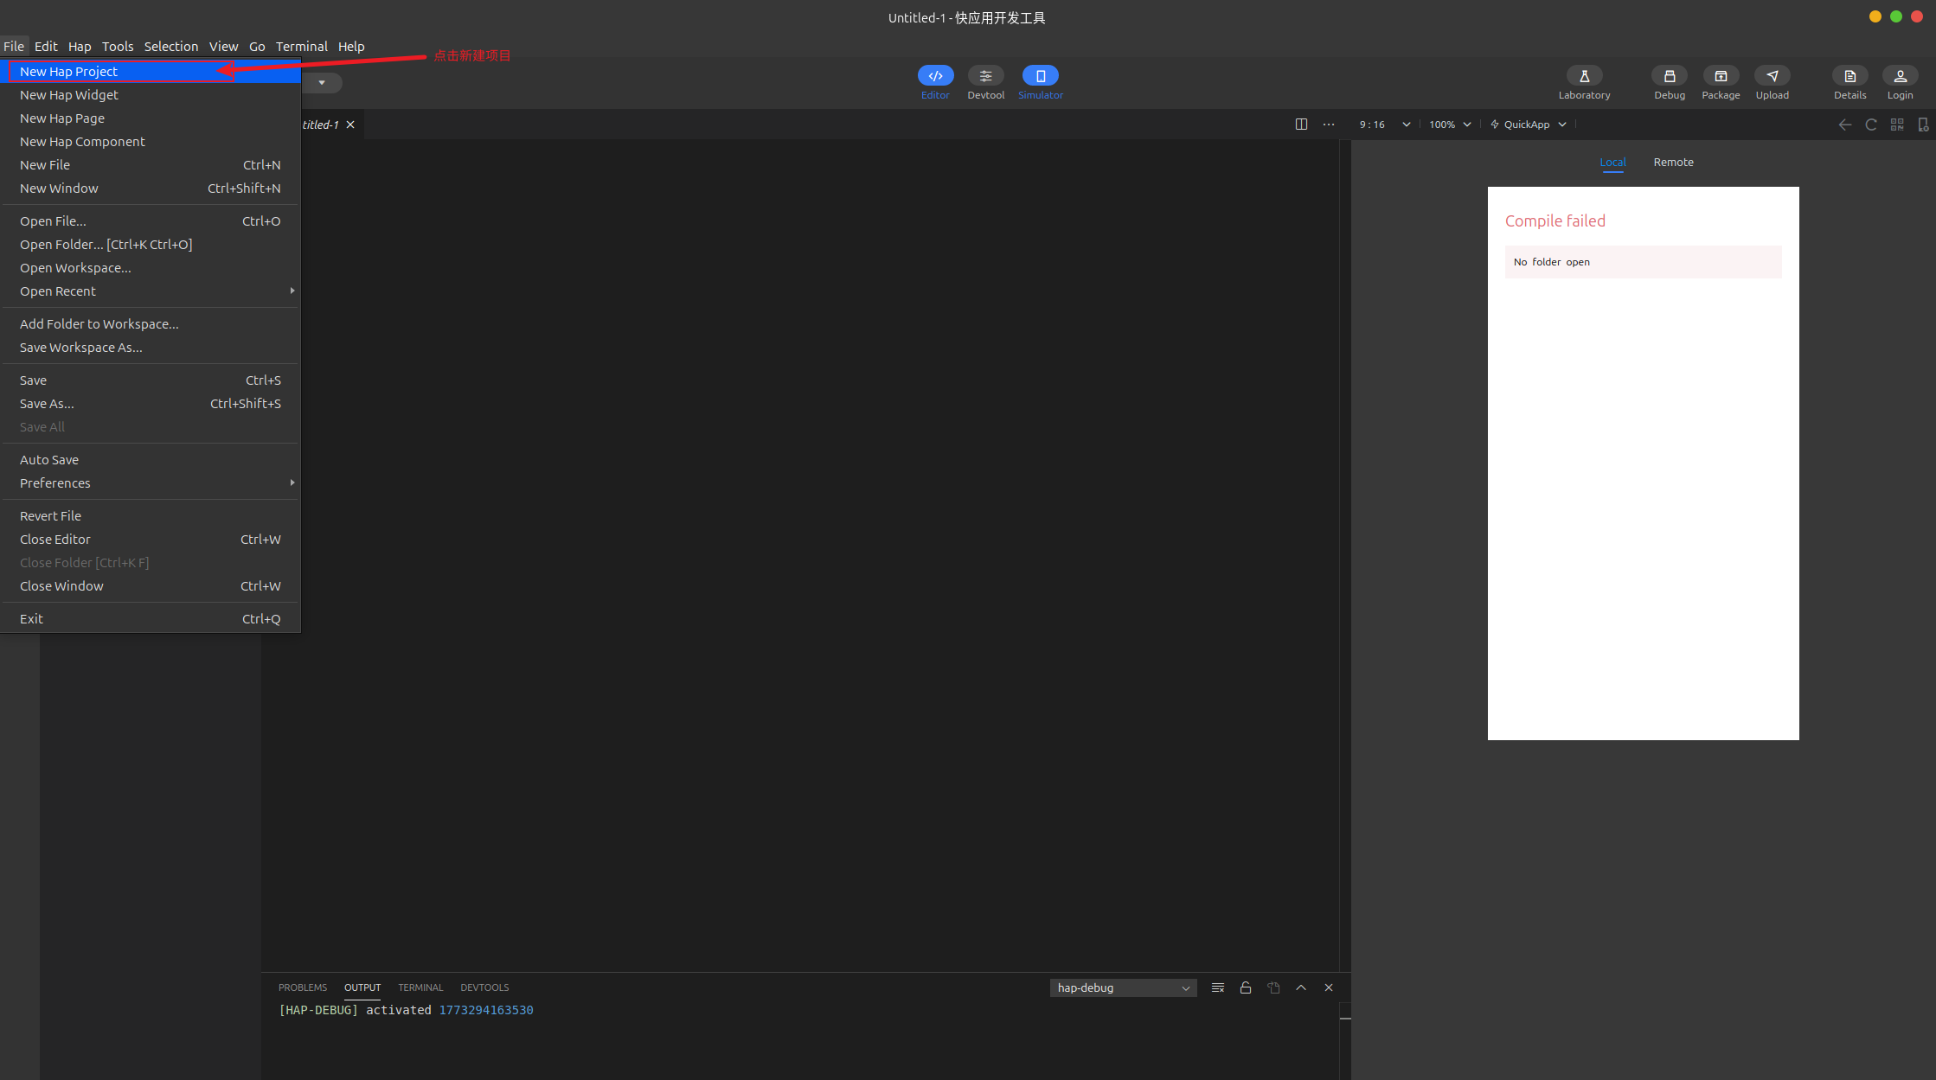
Task: Open the Laboratory tool icon
Action: tap(1584, 76)
